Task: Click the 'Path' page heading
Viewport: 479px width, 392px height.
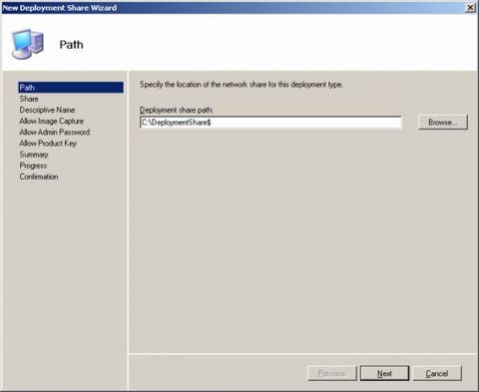Action: [x=71, y=45]
